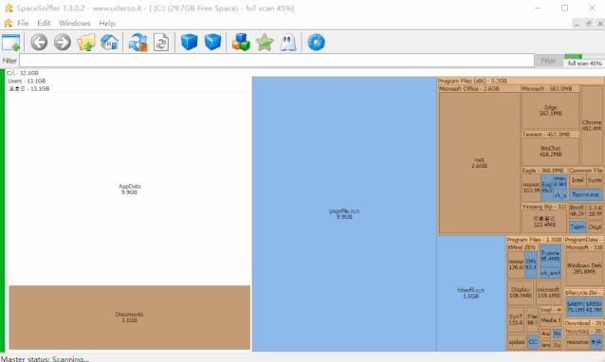
Task: Select the Chrome block
Action: click(592, 125)
